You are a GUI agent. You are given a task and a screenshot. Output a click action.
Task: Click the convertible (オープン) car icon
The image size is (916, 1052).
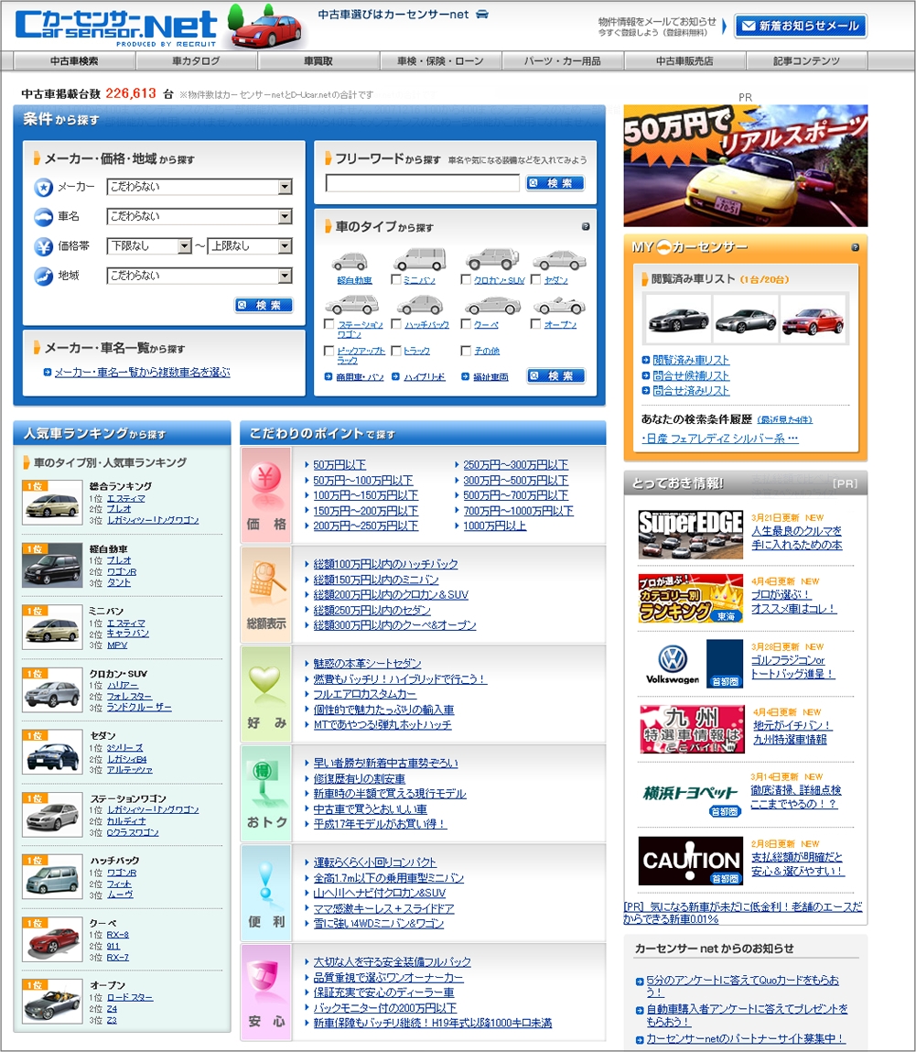(560, 305)
